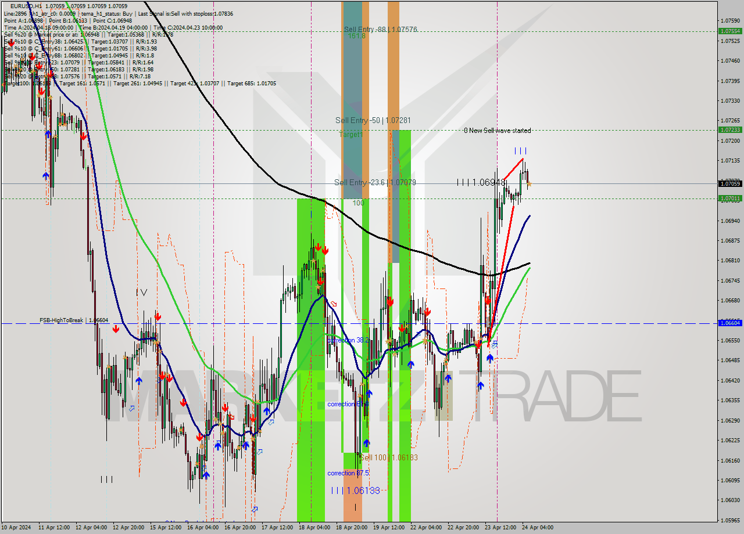Click the '12 Apr 20:00' time axis label
The image size is (744, 534).
coord(128,528)
